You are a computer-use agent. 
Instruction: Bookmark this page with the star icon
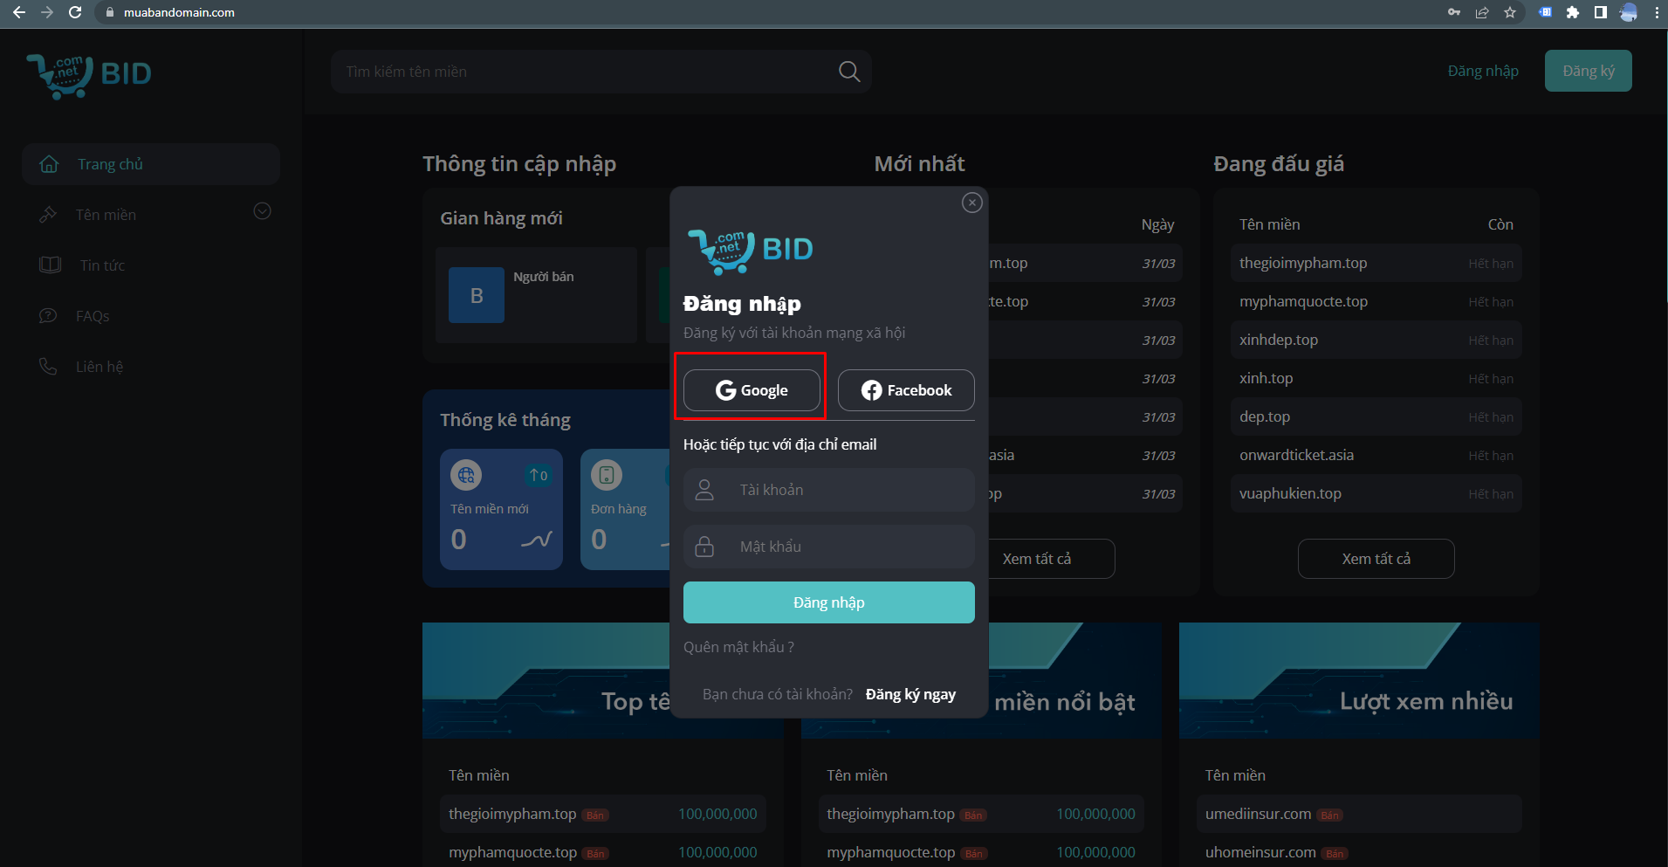point(1510,12)
